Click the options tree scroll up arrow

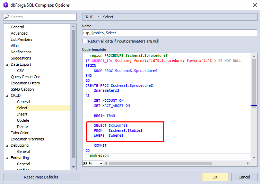(x=73, y=27)
